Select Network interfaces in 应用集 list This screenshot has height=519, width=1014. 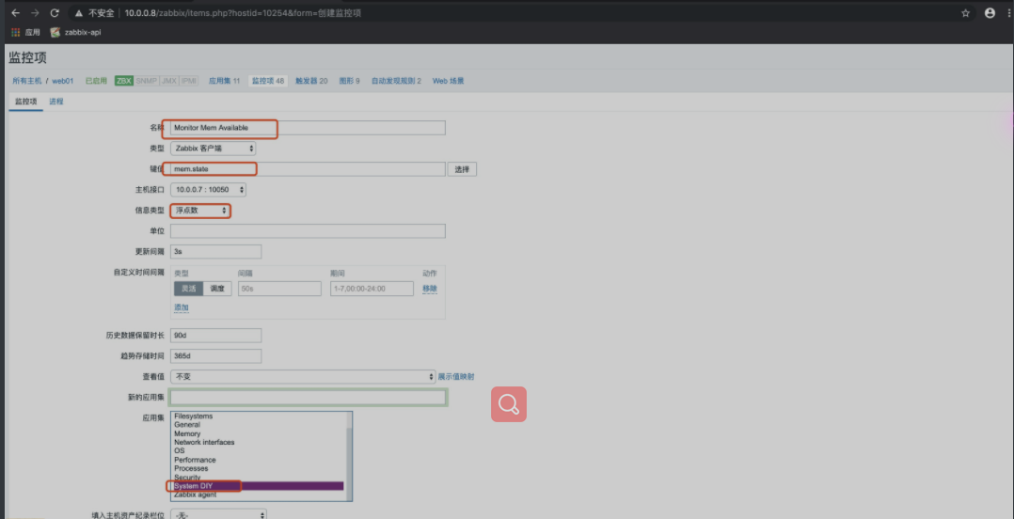point(258,443)
